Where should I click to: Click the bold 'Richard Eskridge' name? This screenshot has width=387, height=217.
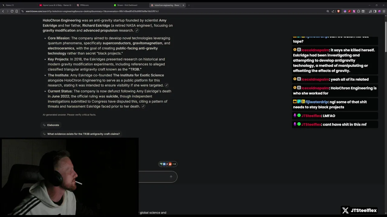coord(96,25)
